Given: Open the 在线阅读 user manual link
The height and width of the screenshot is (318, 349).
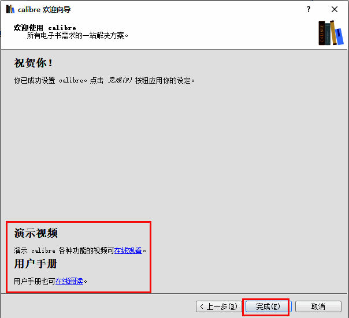Looking at the screenshot, I should 69,281.
